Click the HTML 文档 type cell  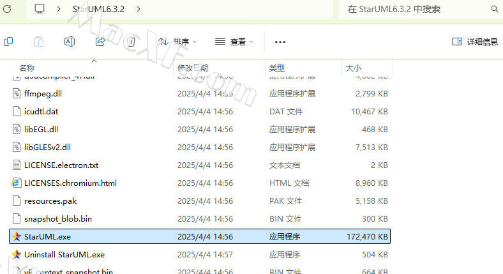[x=289, y=183]
